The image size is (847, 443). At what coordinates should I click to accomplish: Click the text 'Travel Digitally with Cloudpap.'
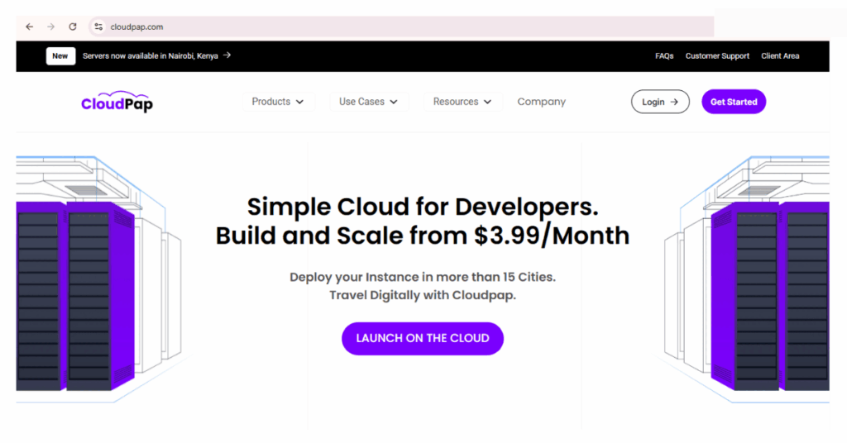pos(423,295)
